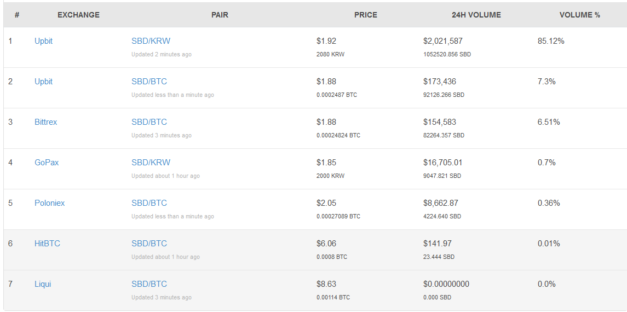
Task: Open the SBD/BTC pair in row 2
Action: (x=149, y=82)
